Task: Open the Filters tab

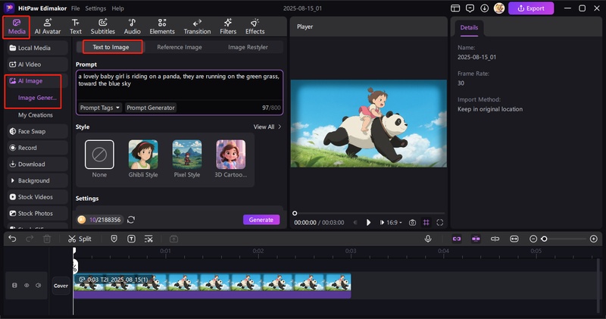Action: coord(228,27)
